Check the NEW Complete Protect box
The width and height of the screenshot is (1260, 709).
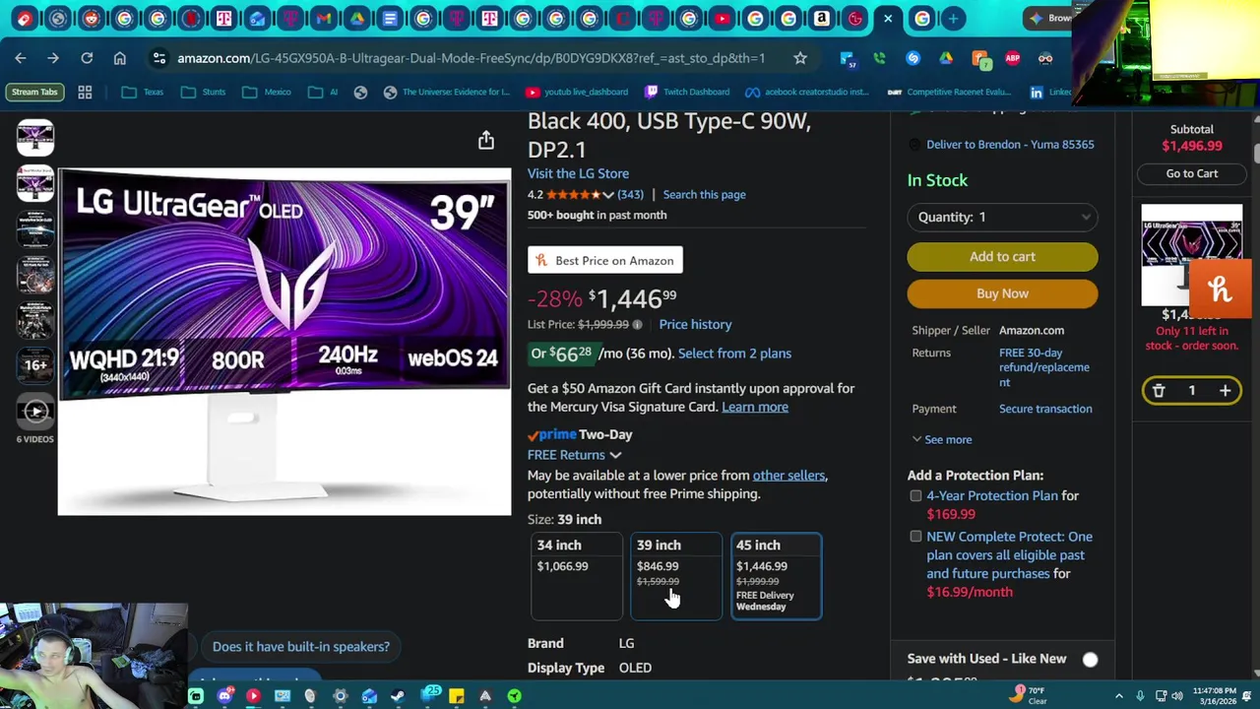915,537
